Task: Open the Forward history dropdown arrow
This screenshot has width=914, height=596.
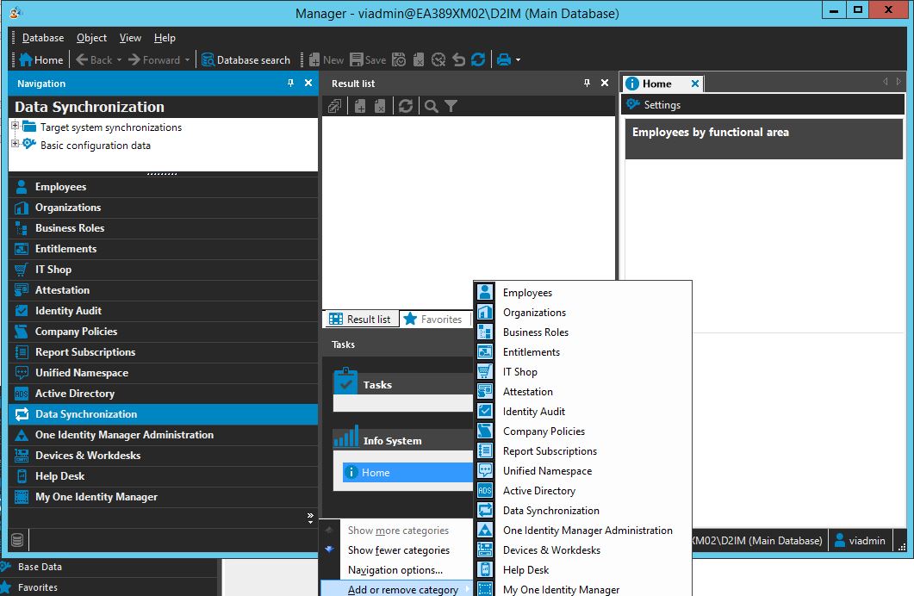Action: [x=187, y=60]
